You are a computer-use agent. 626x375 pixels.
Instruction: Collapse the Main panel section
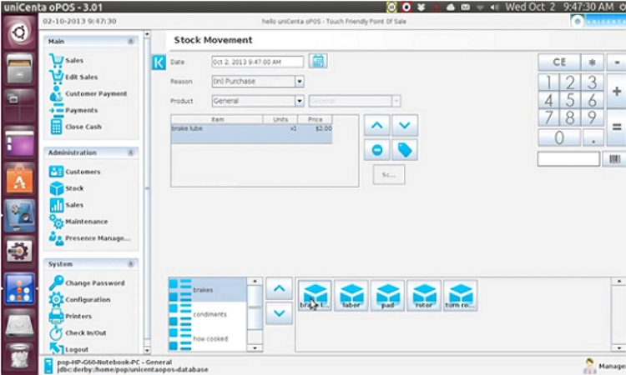130,42
